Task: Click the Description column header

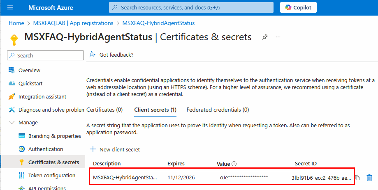Action: click(x=107, y=164)
